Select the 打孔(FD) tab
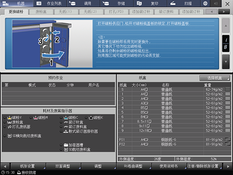The height and width of the screenshot is (175, 233). 116,12
